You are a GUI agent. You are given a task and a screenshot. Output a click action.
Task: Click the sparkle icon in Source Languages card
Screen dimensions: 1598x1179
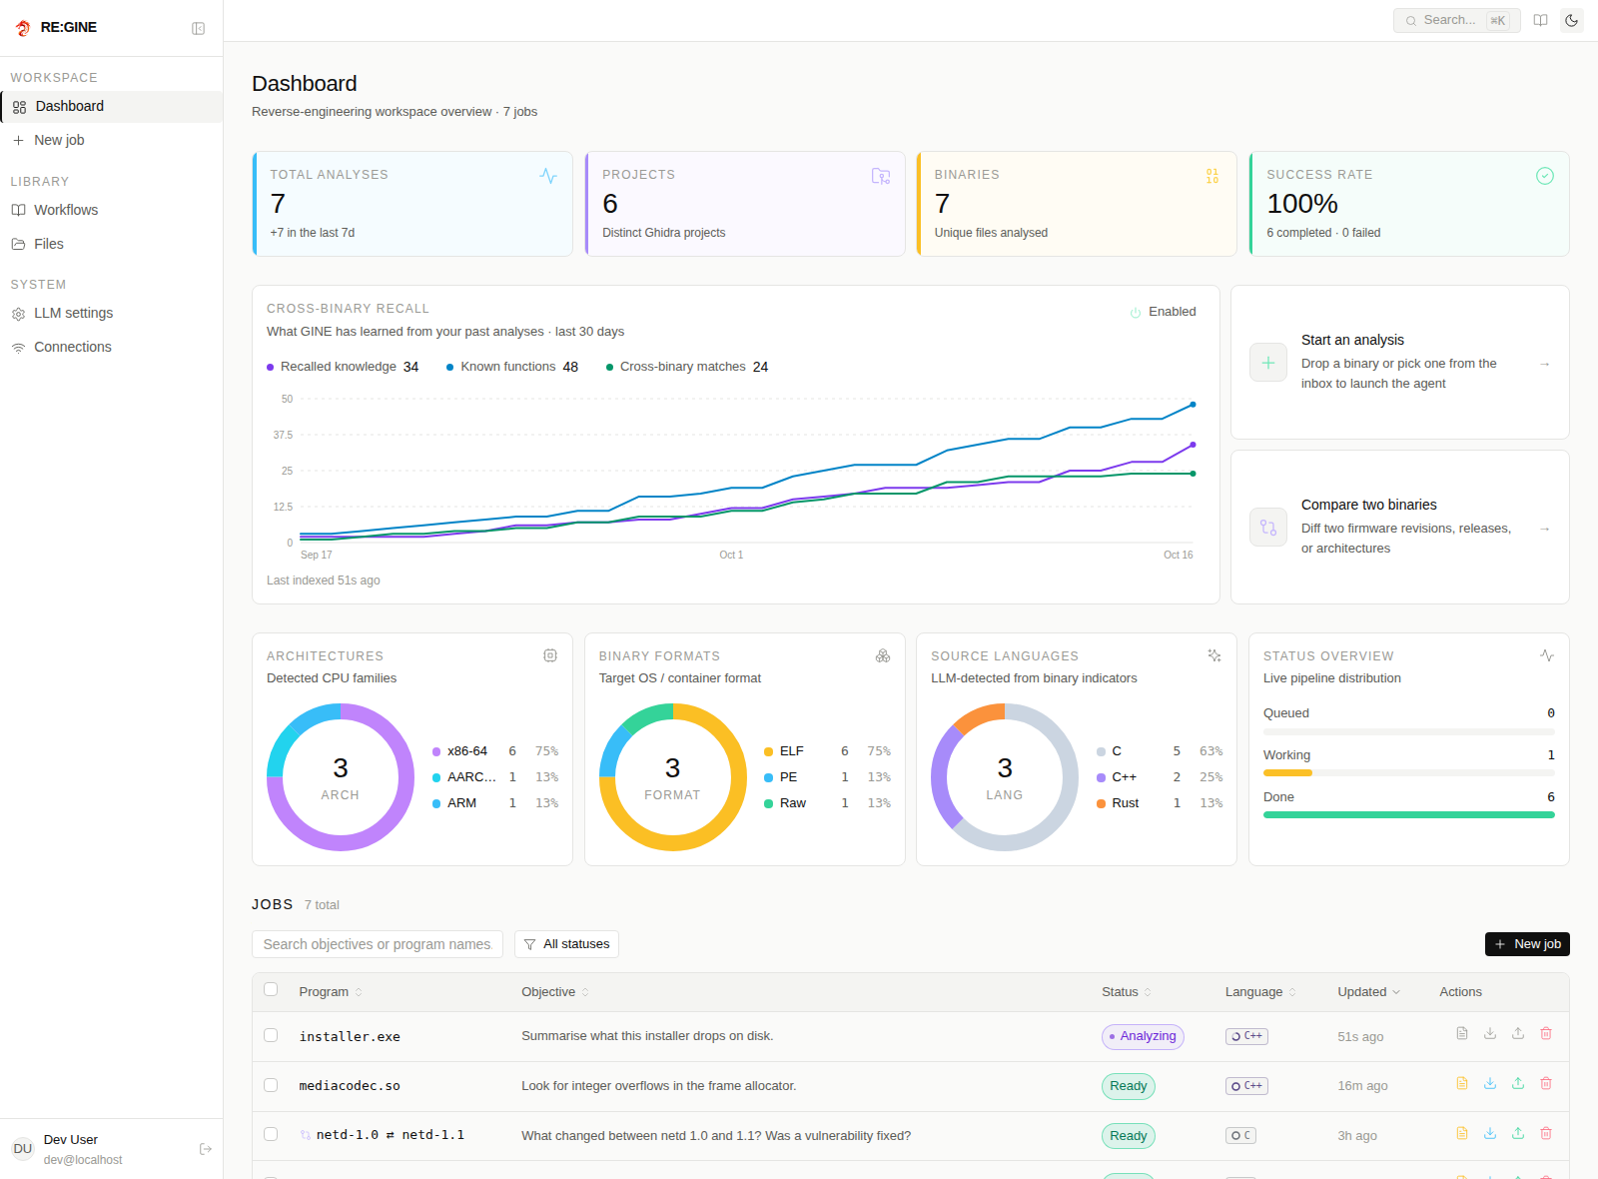(1214, 655)
